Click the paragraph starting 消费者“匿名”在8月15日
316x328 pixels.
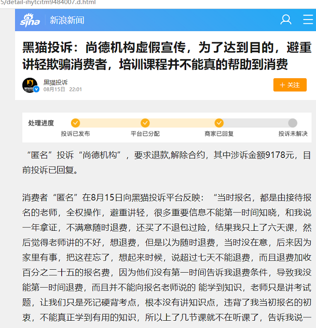tap(167, 258)
